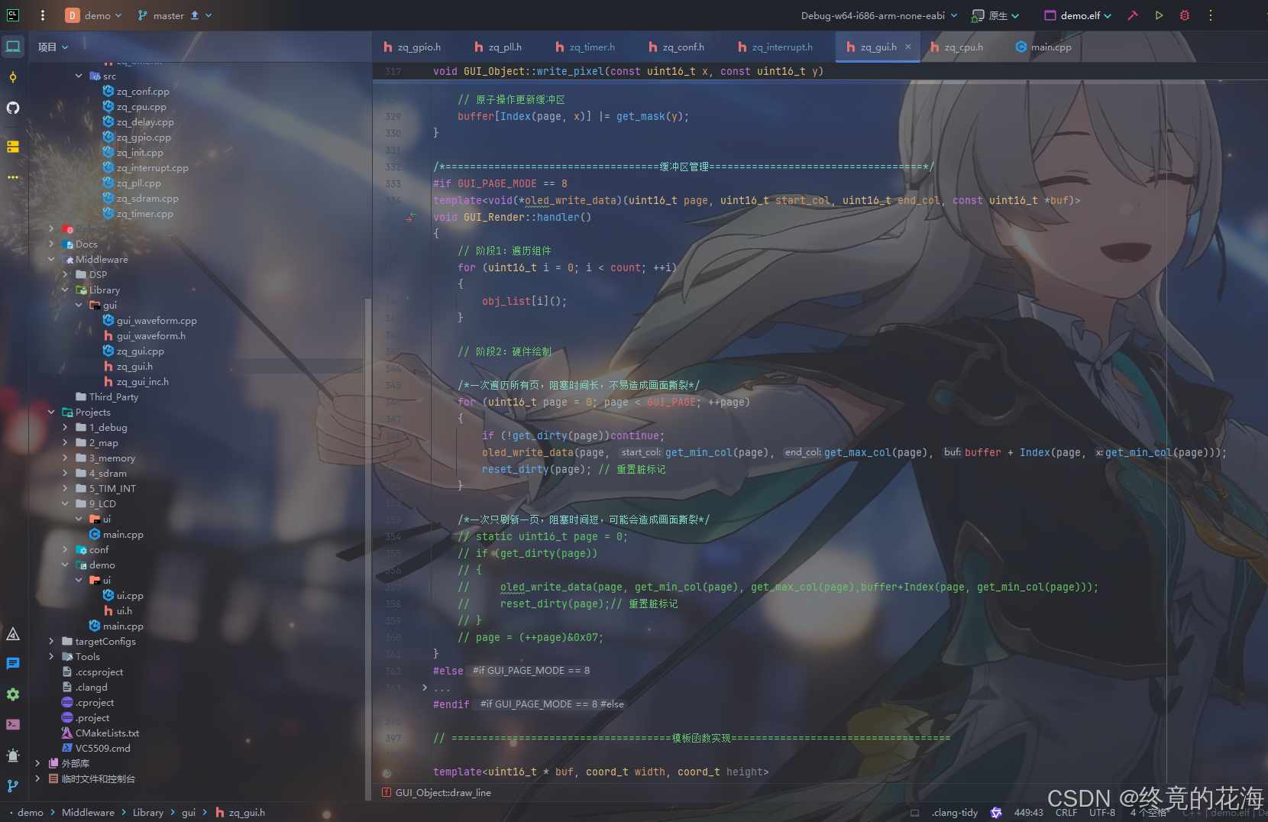The height and width of the screenshot is (822, 1268).
Task: Switch to the zq_interrupt.h tab
Action: (x=775, y=47)
